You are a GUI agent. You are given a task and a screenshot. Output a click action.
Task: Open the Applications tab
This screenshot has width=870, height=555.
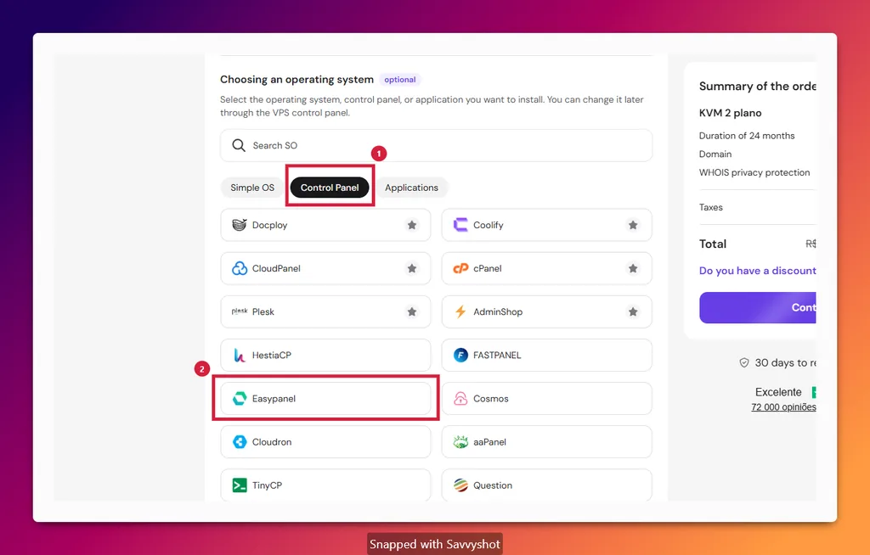(x=411, y=188)
